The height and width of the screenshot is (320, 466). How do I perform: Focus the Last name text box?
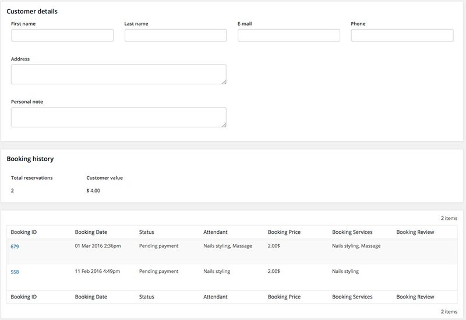pos(175,35)
